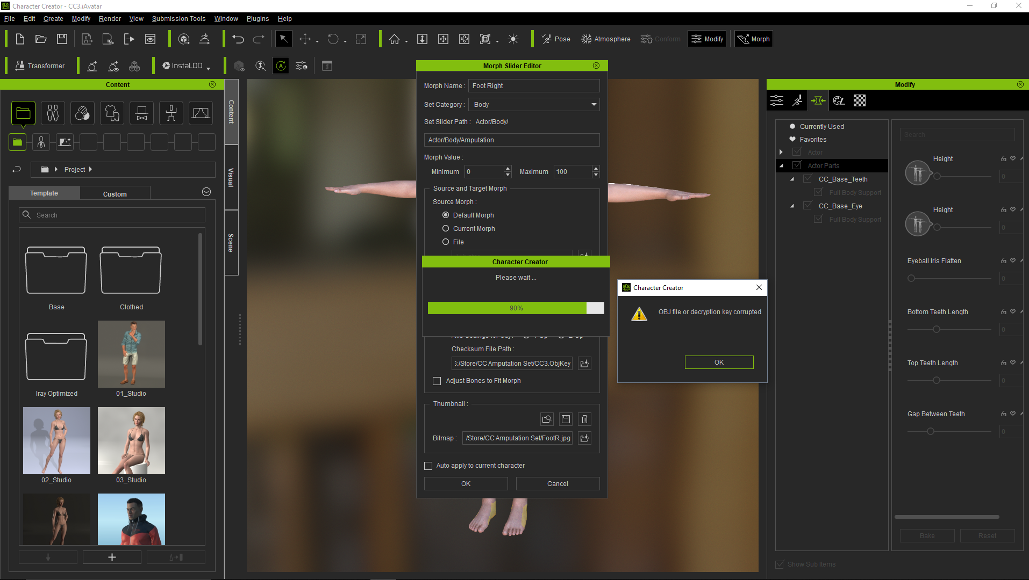
Task: Click the Cloth category icon in Content
Action: click(112, 113)
